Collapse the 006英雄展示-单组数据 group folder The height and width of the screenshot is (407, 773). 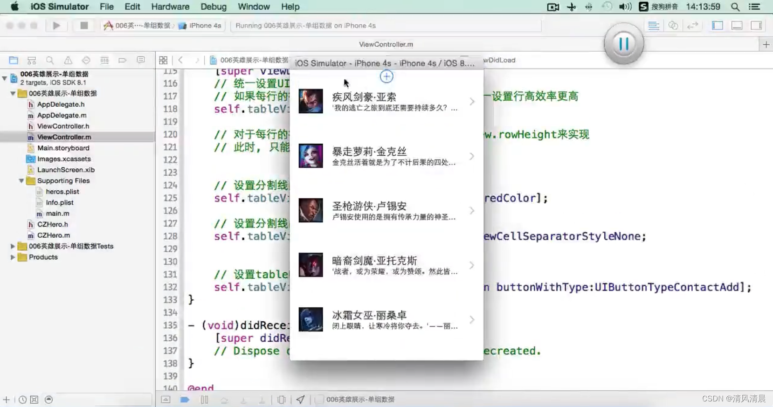pos(13,93)
